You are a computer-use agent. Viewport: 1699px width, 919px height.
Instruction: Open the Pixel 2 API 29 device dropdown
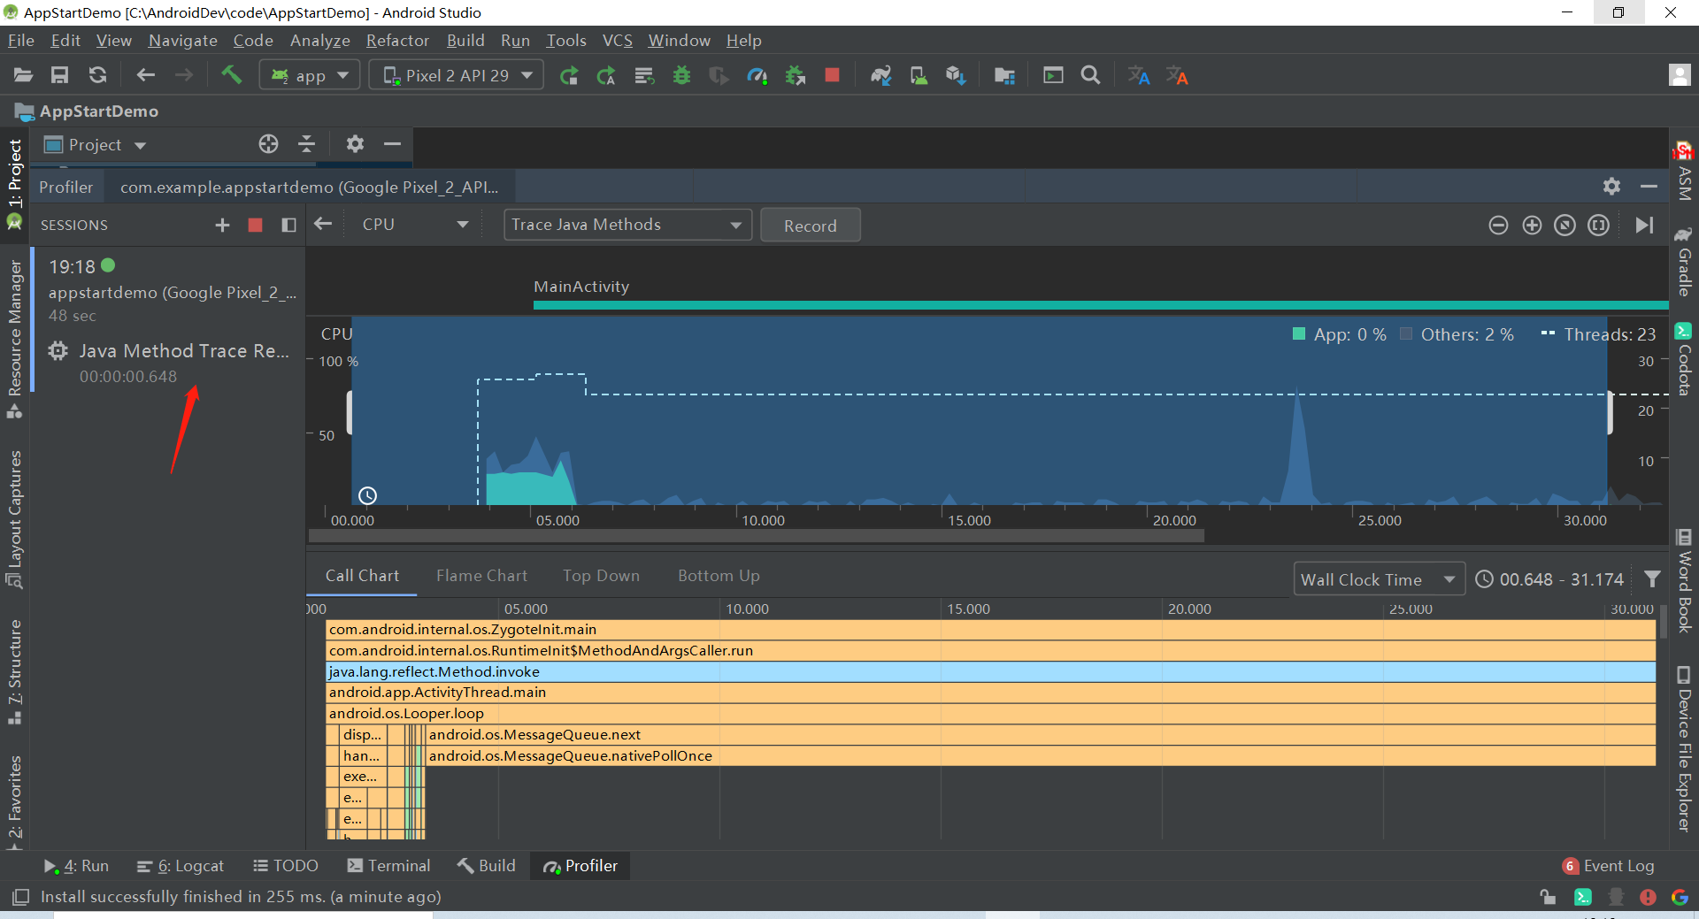point(457,75)
